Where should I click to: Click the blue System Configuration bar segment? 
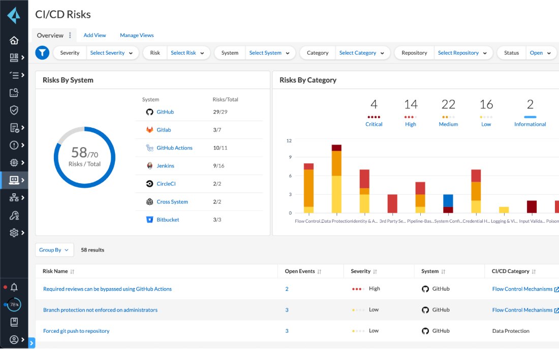(x=448, y=201)
